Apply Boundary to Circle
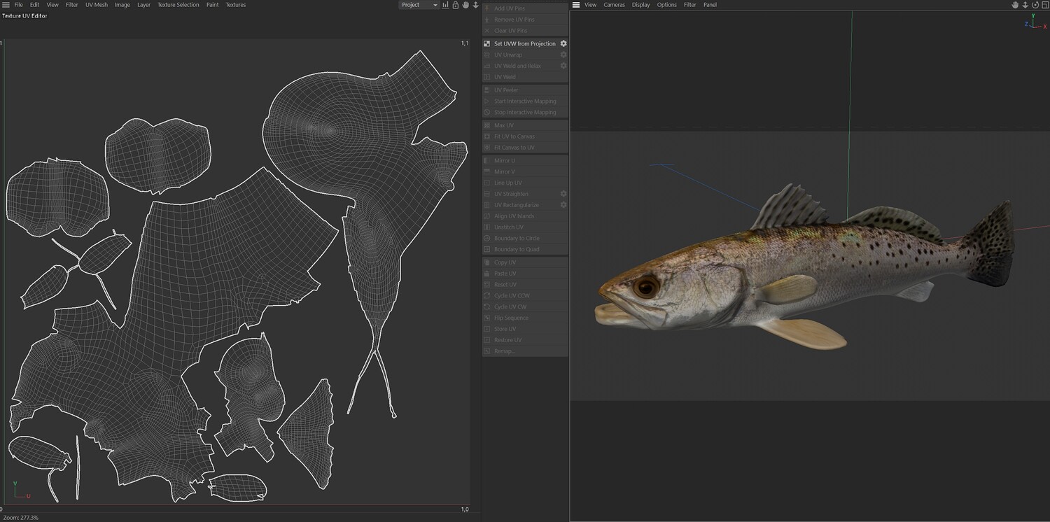 (525, 238)
